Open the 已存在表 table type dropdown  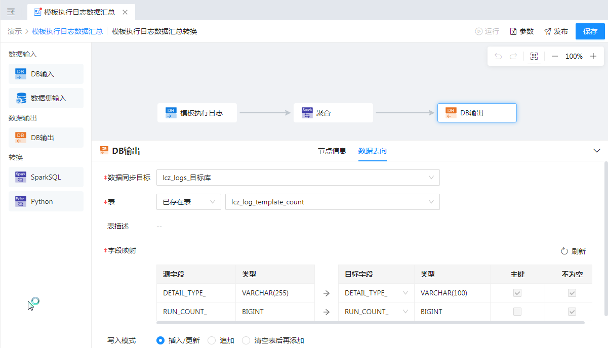pyautogui.click(x=188, y=202)
